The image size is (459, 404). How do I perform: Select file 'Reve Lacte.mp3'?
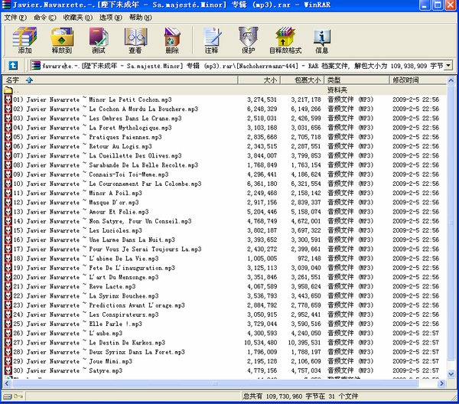[x=74, y=287]
